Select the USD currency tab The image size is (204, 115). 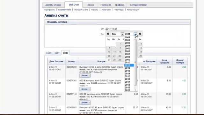65,53
